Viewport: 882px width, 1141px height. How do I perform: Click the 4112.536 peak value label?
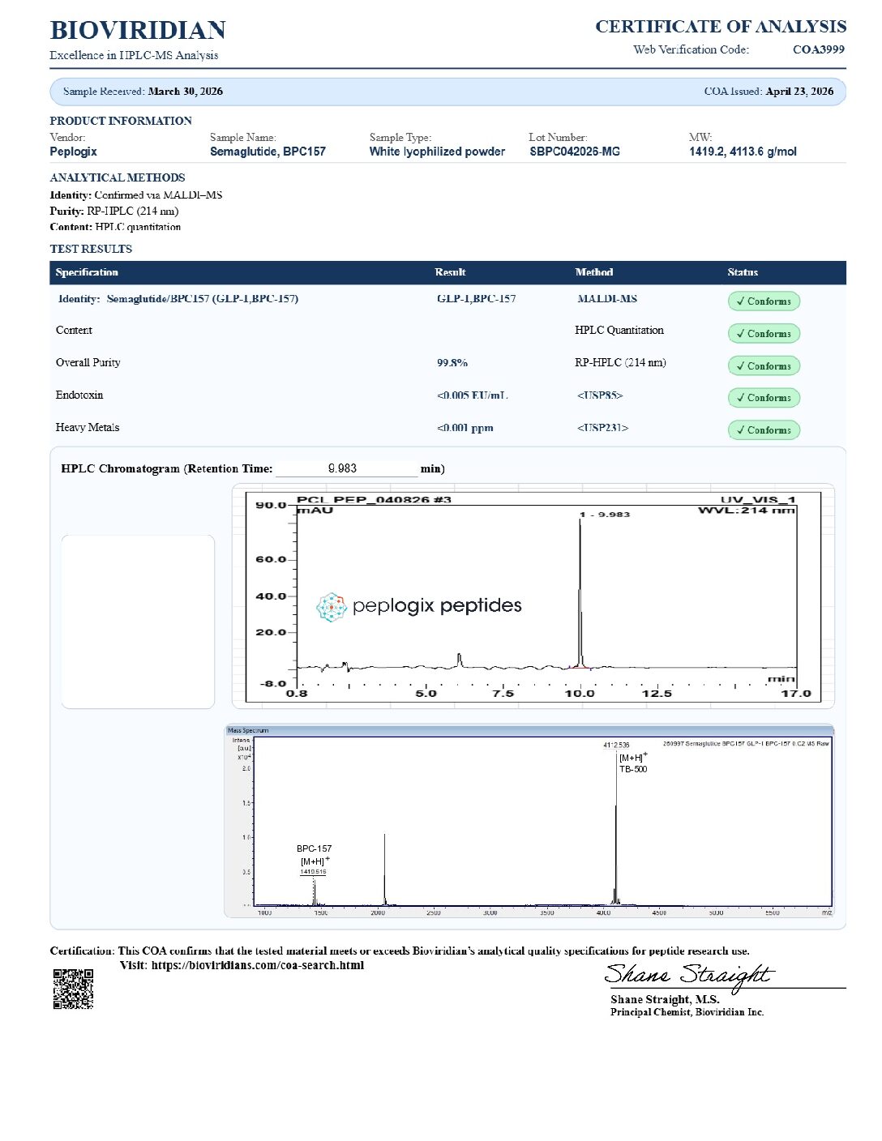coord(616,745)
